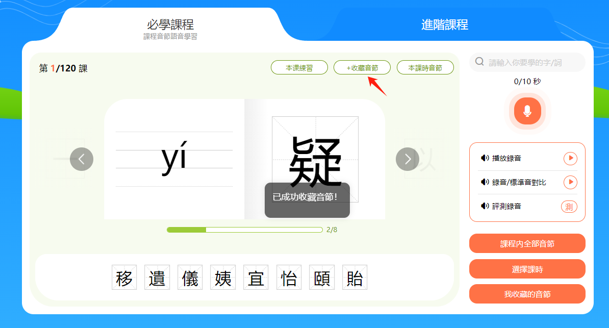Choose the character 儀 tile

click(190, 277)
